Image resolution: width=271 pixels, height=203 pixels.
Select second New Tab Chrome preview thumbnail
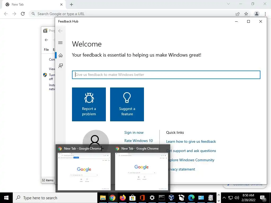[x=141, y=171]
